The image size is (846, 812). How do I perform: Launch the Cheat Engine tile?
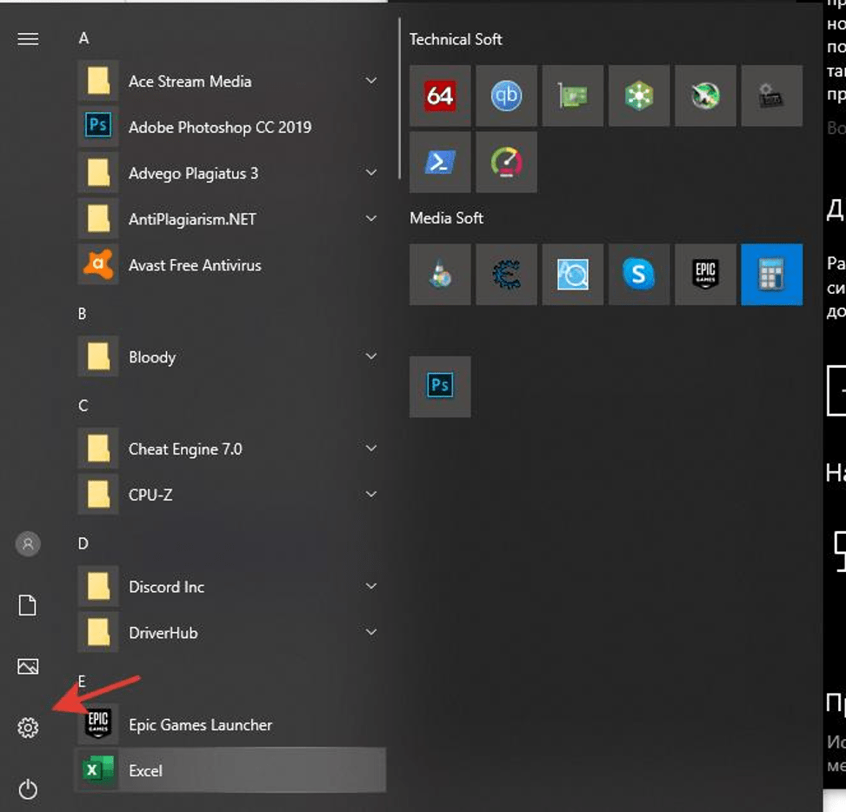[506, 275]
